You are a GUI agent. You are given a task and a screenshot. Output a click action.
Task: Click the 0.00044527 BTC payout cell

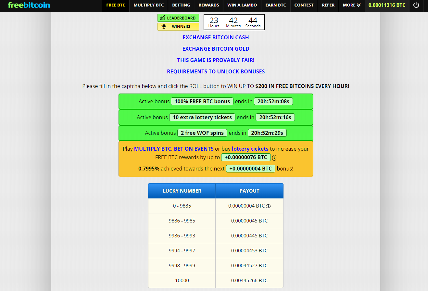click(x=249, y=266)
